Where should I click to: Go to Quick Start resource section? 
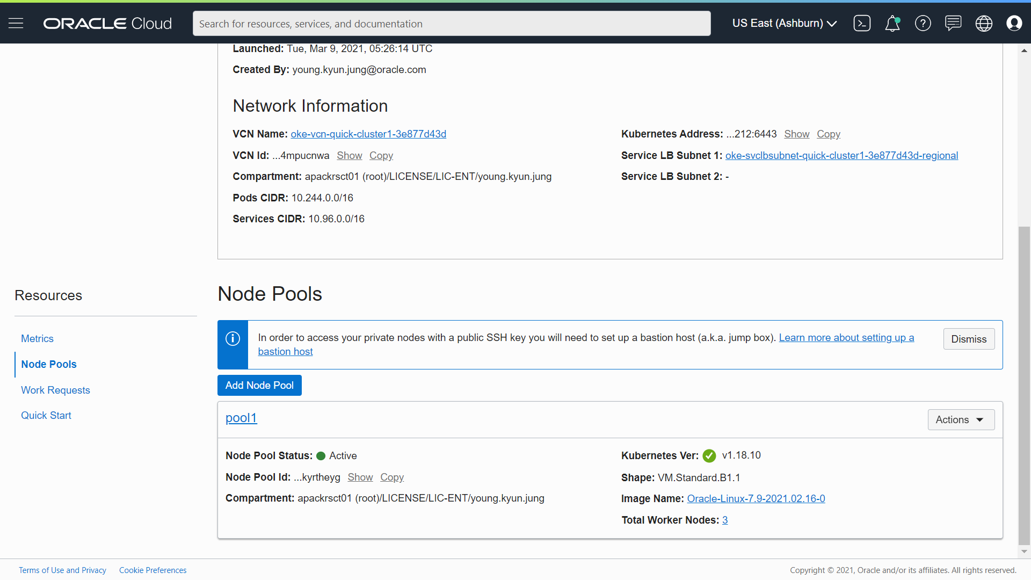coord(46,415)
